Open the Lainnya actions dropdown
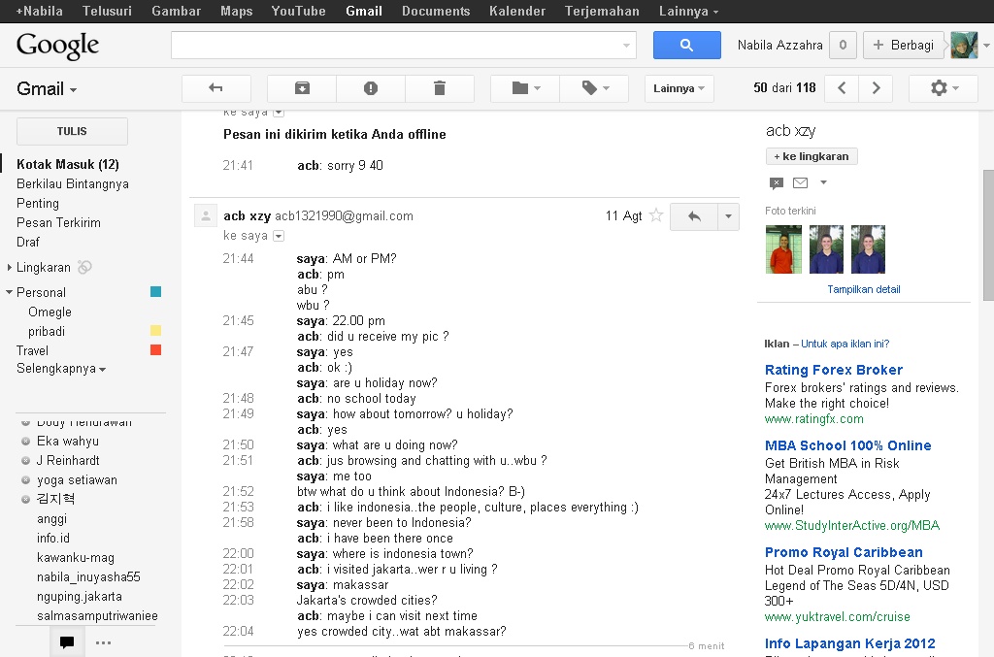The image size is (994, 657). (x=679, y=88)
